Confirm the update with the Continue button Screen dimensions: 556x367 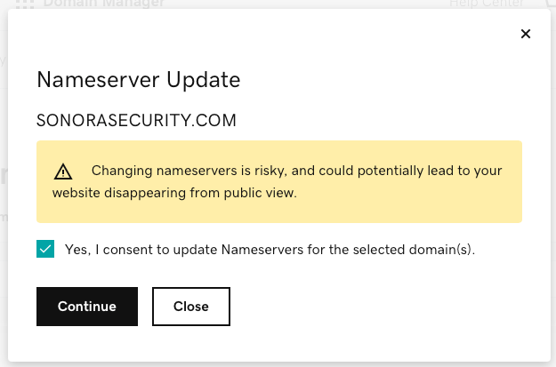tap(87, 307)
